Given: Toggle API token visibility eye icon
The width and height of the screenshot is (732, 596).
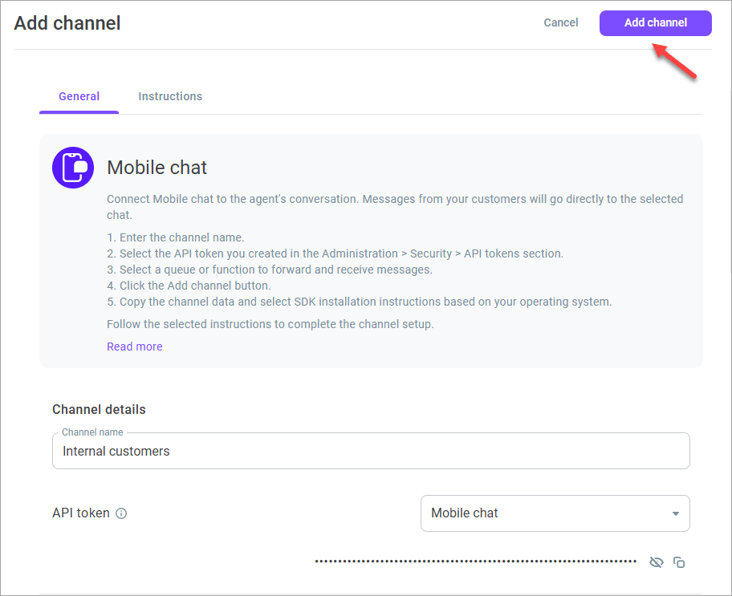Looking at the screenshot, I should pyautogui.click(x=656, y=562).
